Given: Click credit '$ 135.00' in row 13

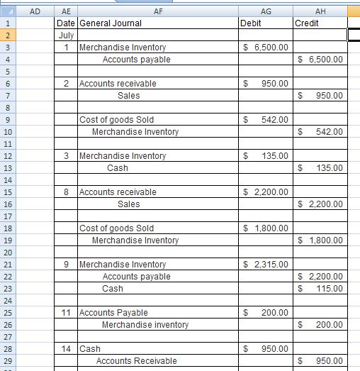Looking at the screenshot, I should pyautogui.click(x=320, y=168).
